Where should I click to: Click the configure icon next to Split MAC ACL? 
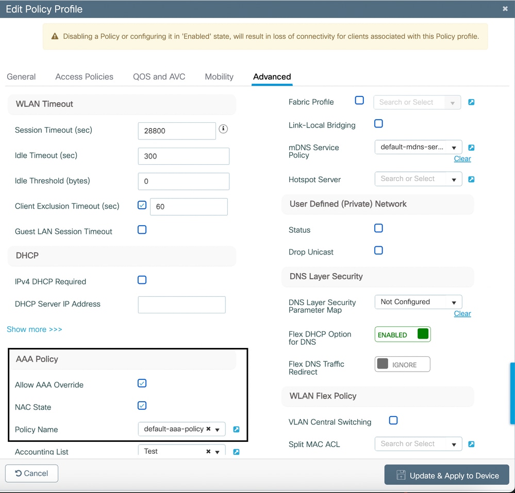pyautogui.click(x=471, y=444)
